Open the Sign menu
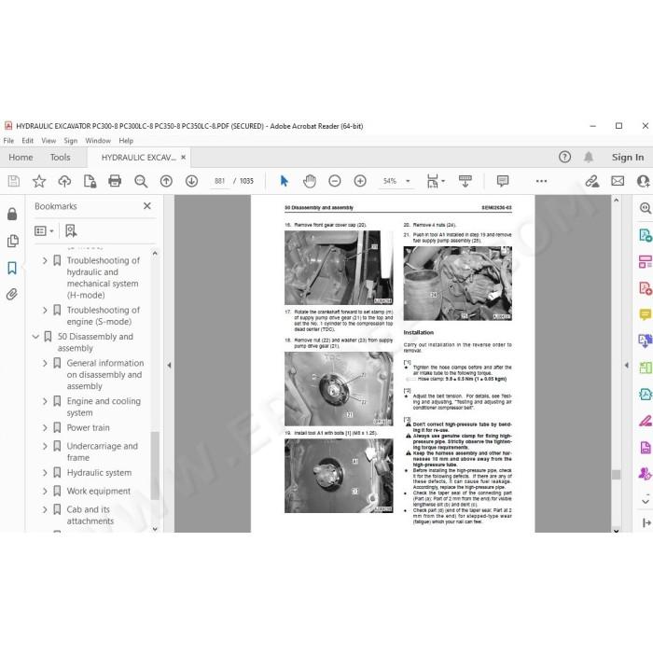The image size is (653, 653). pyautogui.click(x=70, y=141)
